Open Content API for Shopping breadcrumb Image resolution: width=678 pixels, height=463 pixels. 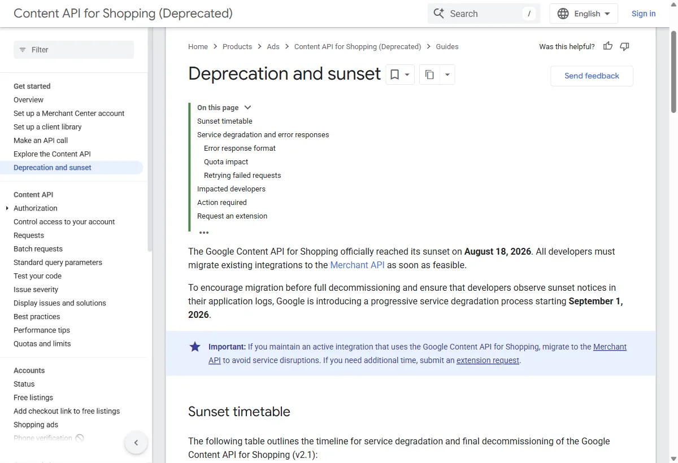point(358,46)
